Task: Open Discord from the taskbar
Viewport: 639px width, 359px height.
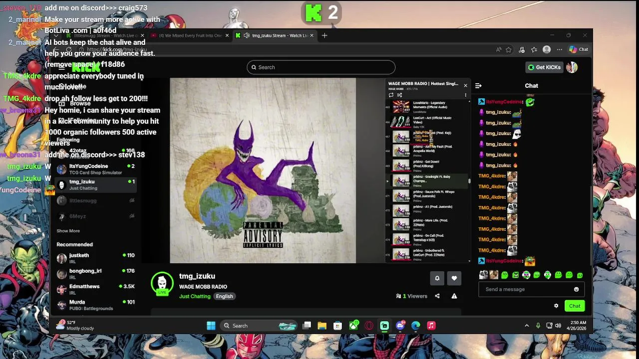Action: tap(400, 326)
